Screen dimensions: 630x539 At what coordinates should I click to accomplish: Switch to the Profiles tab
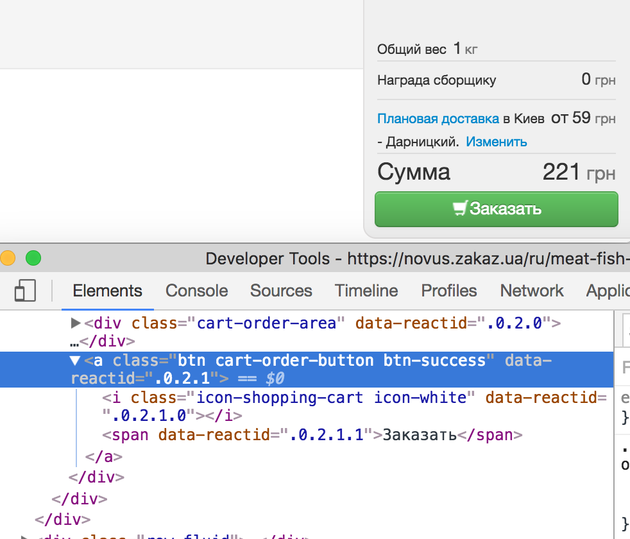tap(449, 291)
